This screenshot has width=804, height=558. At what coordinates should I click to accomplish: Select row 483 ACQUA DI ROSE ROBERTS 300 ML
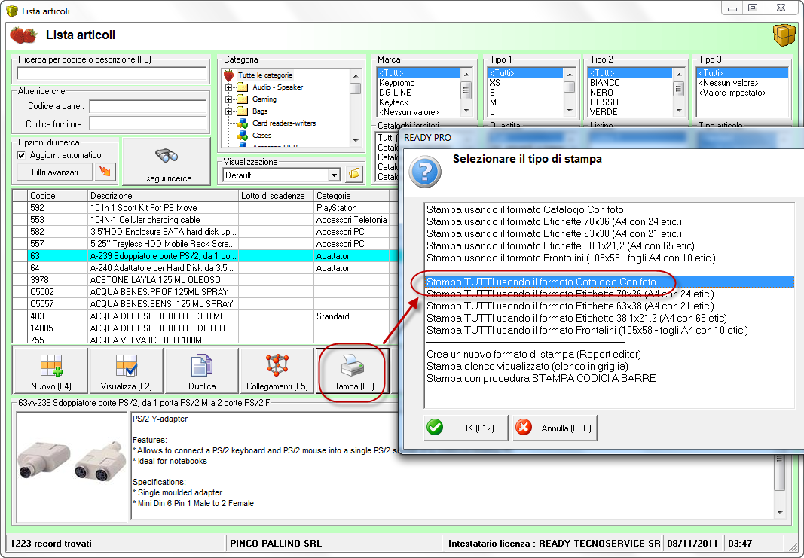pos(205,316)
